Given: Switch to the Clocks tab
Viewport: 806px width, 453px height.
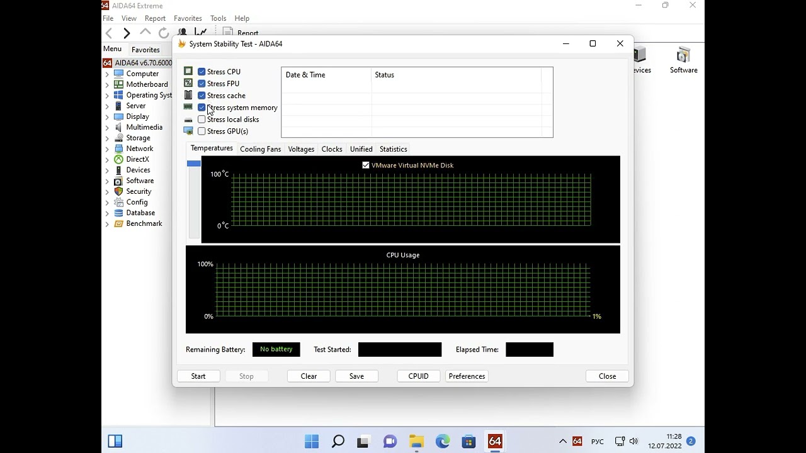Looking at the screenshot, I should [x=332, y=149].
